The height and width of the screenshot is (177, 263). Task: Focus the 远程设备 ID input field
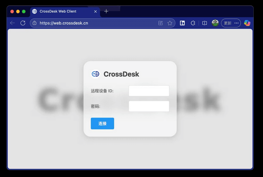pos(149,91)
